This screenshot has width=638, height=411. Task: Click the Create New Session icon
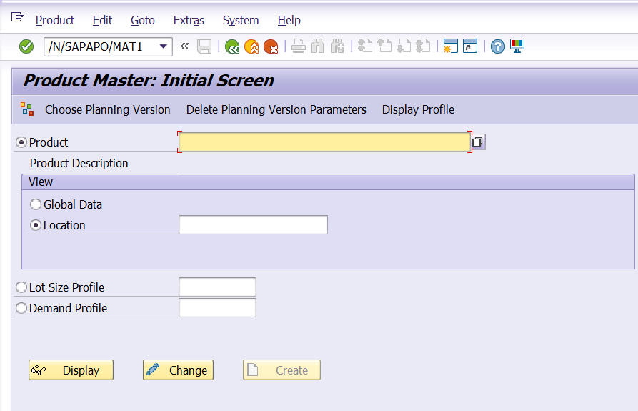450,46
